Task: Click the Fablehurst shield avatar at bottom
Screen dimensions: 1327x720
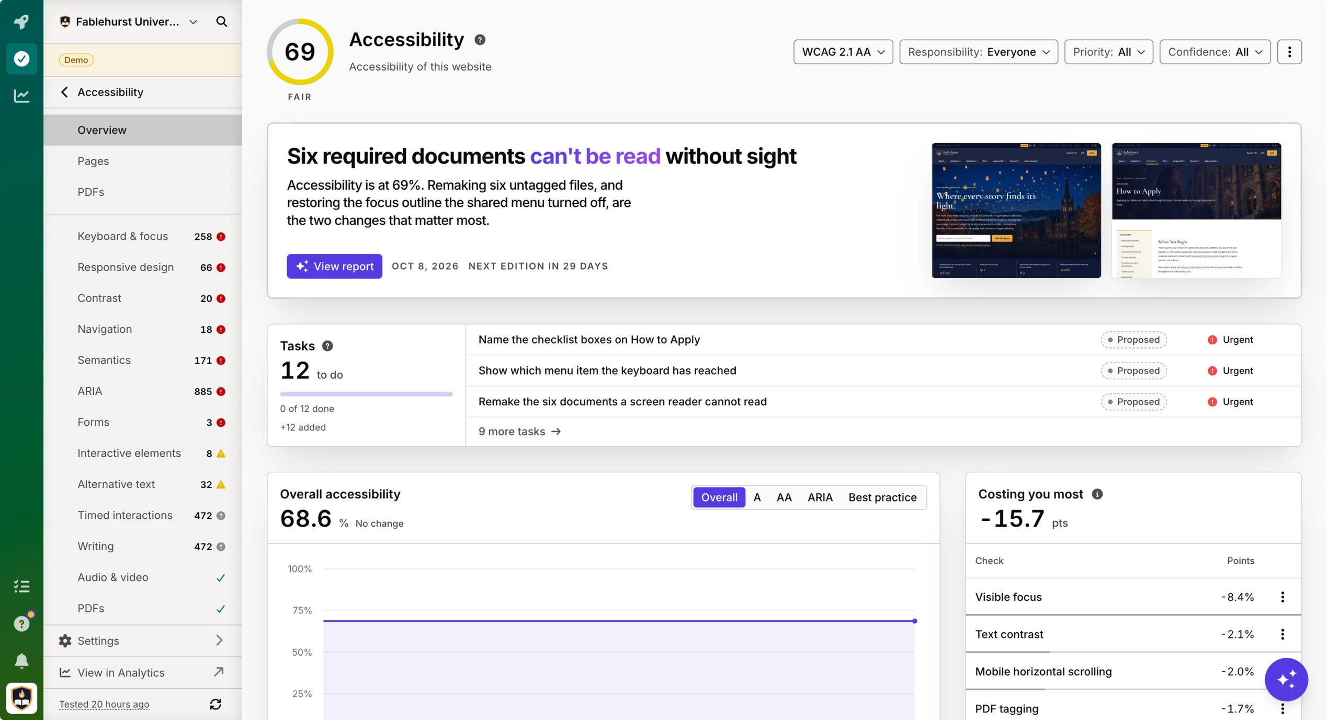Action: pos(21,698)
